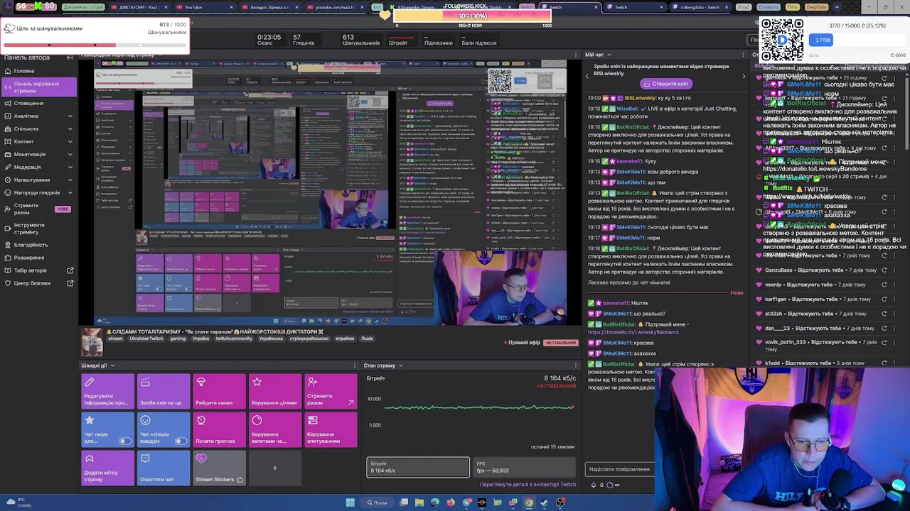Click the Ukraine Twitch stream tag

146,339
